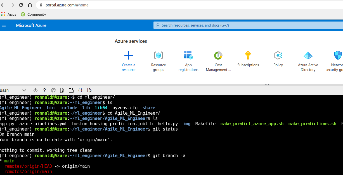
Task: Open Cloud Shell settings gear
Action: tap(53, 90)
